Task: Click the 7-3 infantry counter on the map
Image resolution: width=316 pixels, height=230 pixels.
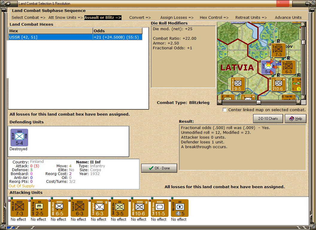Action: [278, 50]
